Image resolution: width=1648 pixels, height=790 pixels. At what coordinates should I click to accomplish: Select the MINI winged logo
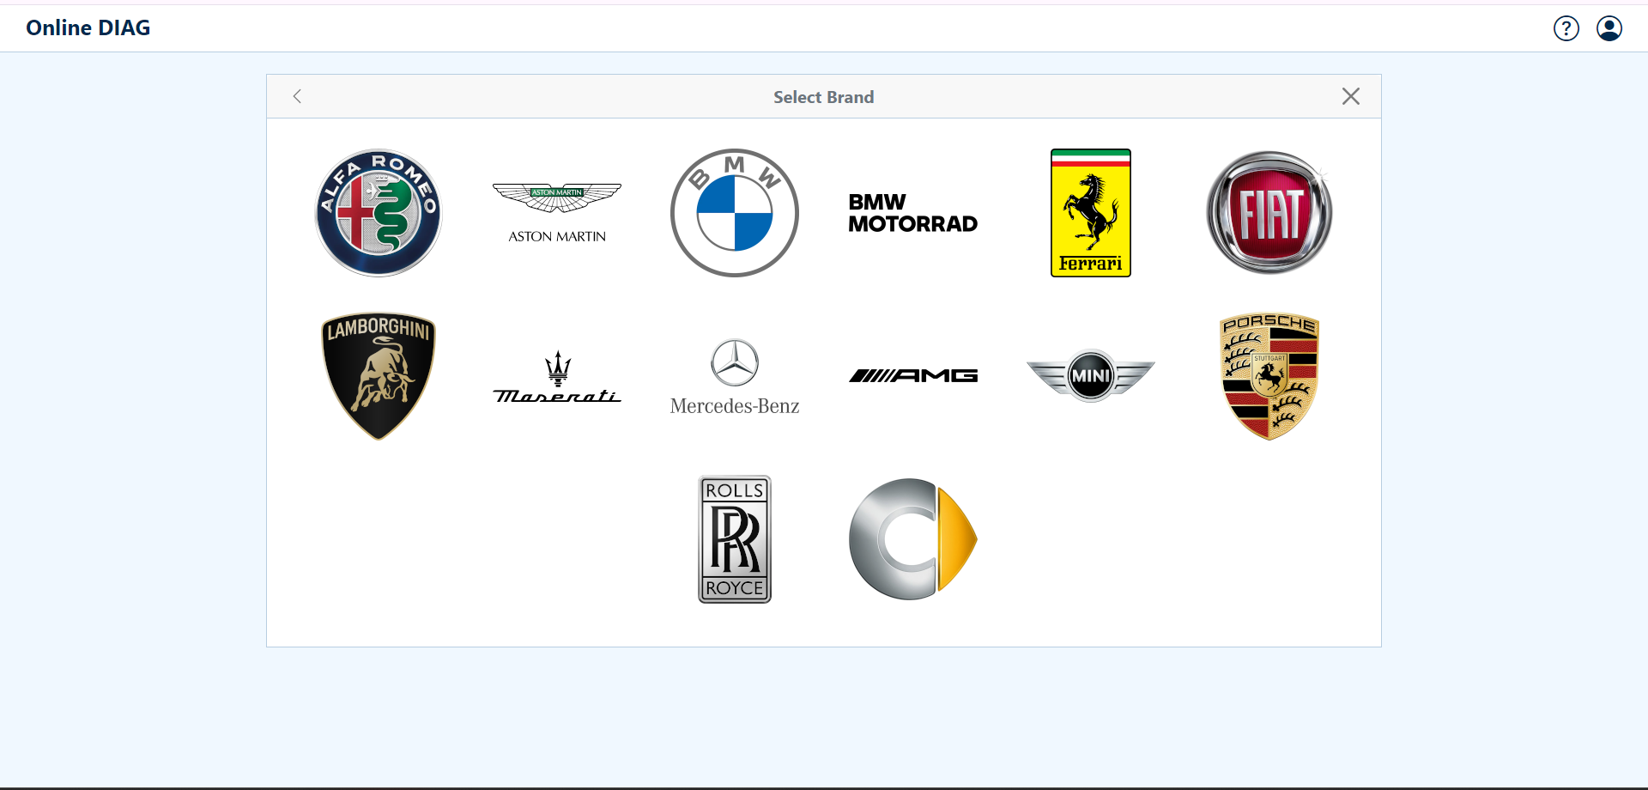click(x=1091, y=376)
